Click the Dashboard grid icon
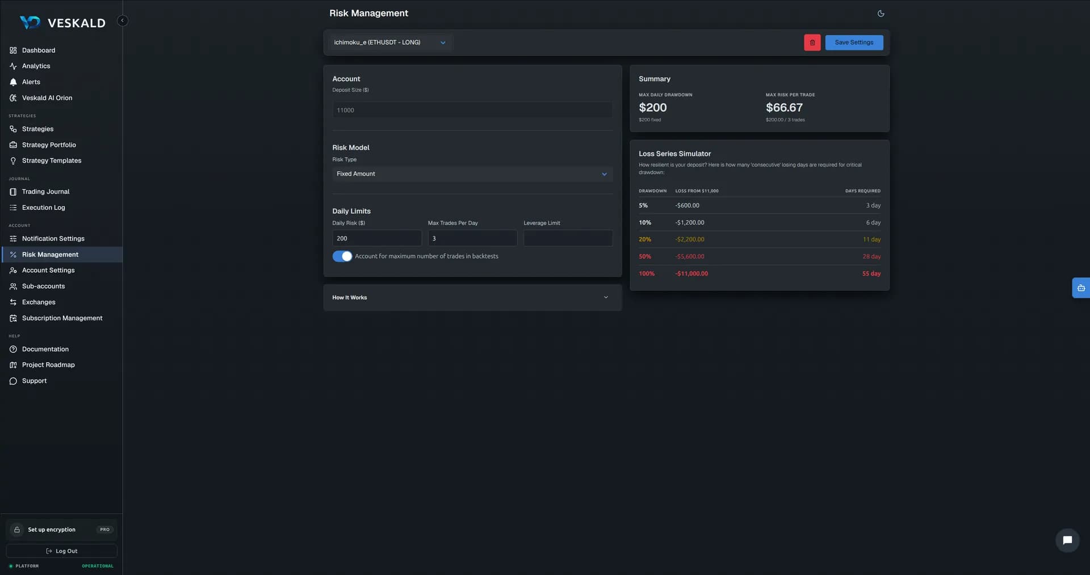 [x=13, y=50]
